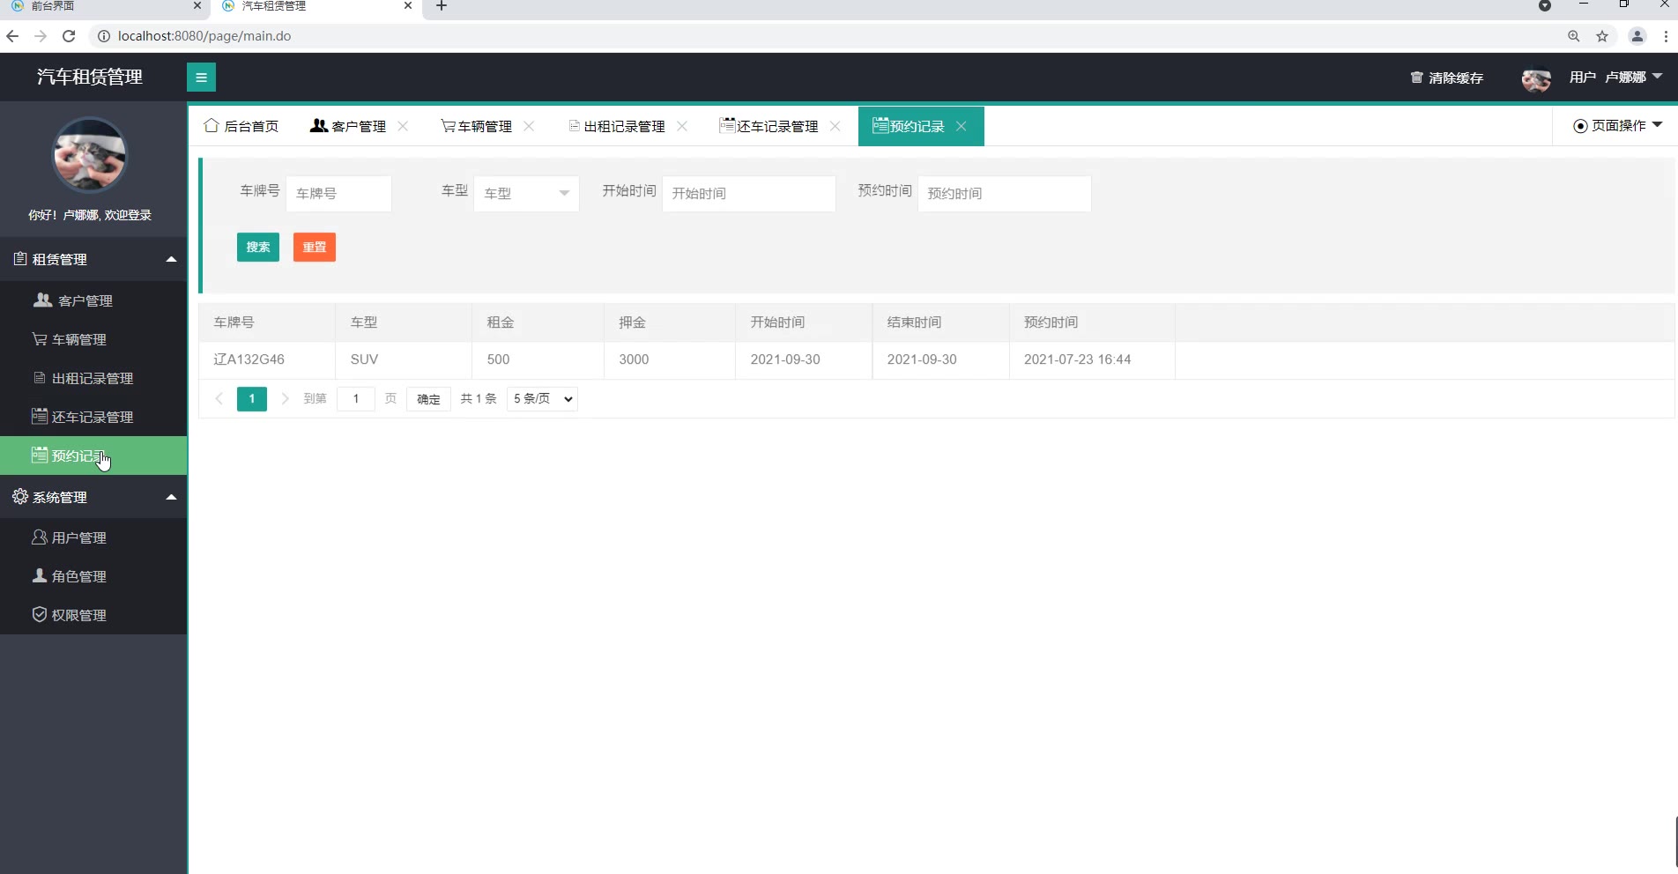The height and width of the screenshot is (874, 1678).
Task: Open 用户管理 in the sidebar
Action: click(x=93, y=537)
